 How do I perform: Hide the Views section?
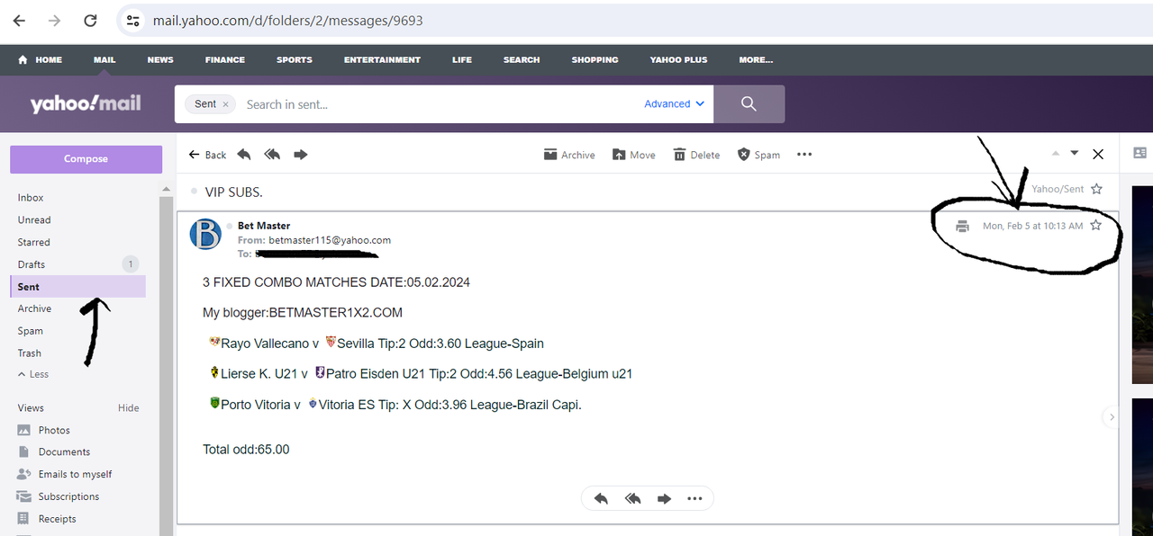(129, 408)
